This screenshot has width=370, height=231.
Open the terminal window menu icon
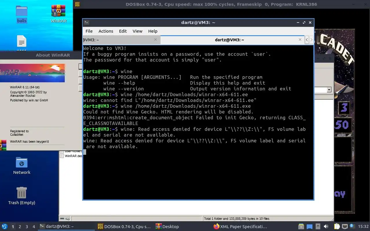[x=86, y=23]
